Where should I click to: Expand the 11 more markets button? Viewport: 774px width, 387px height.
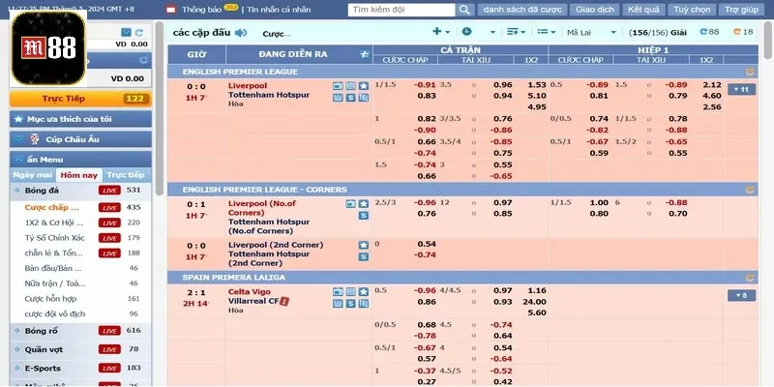[742, 90]
